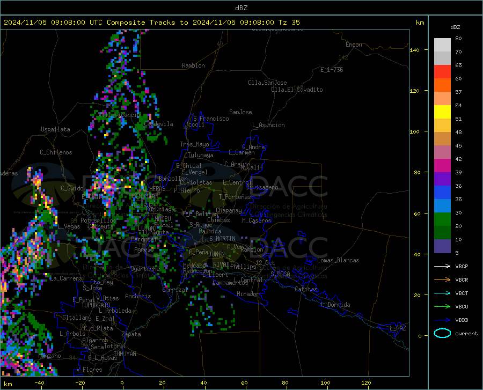Click the cyan VBCT arrow icon
The height and width of the screenshot is (390, 483).
point(442,293)
